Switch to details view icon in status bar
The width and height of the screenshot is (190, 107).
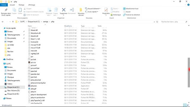point(185,105)
